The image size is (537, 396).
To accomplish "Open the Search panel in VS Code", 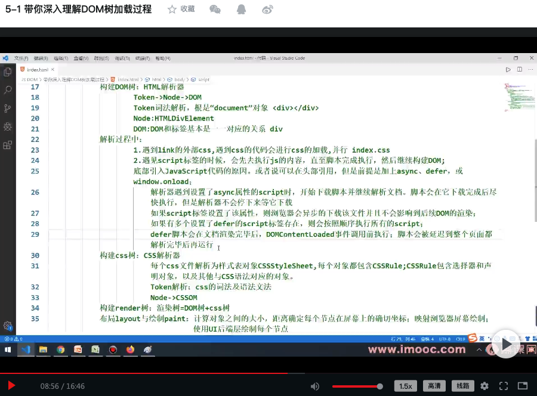I will [7, 89].
